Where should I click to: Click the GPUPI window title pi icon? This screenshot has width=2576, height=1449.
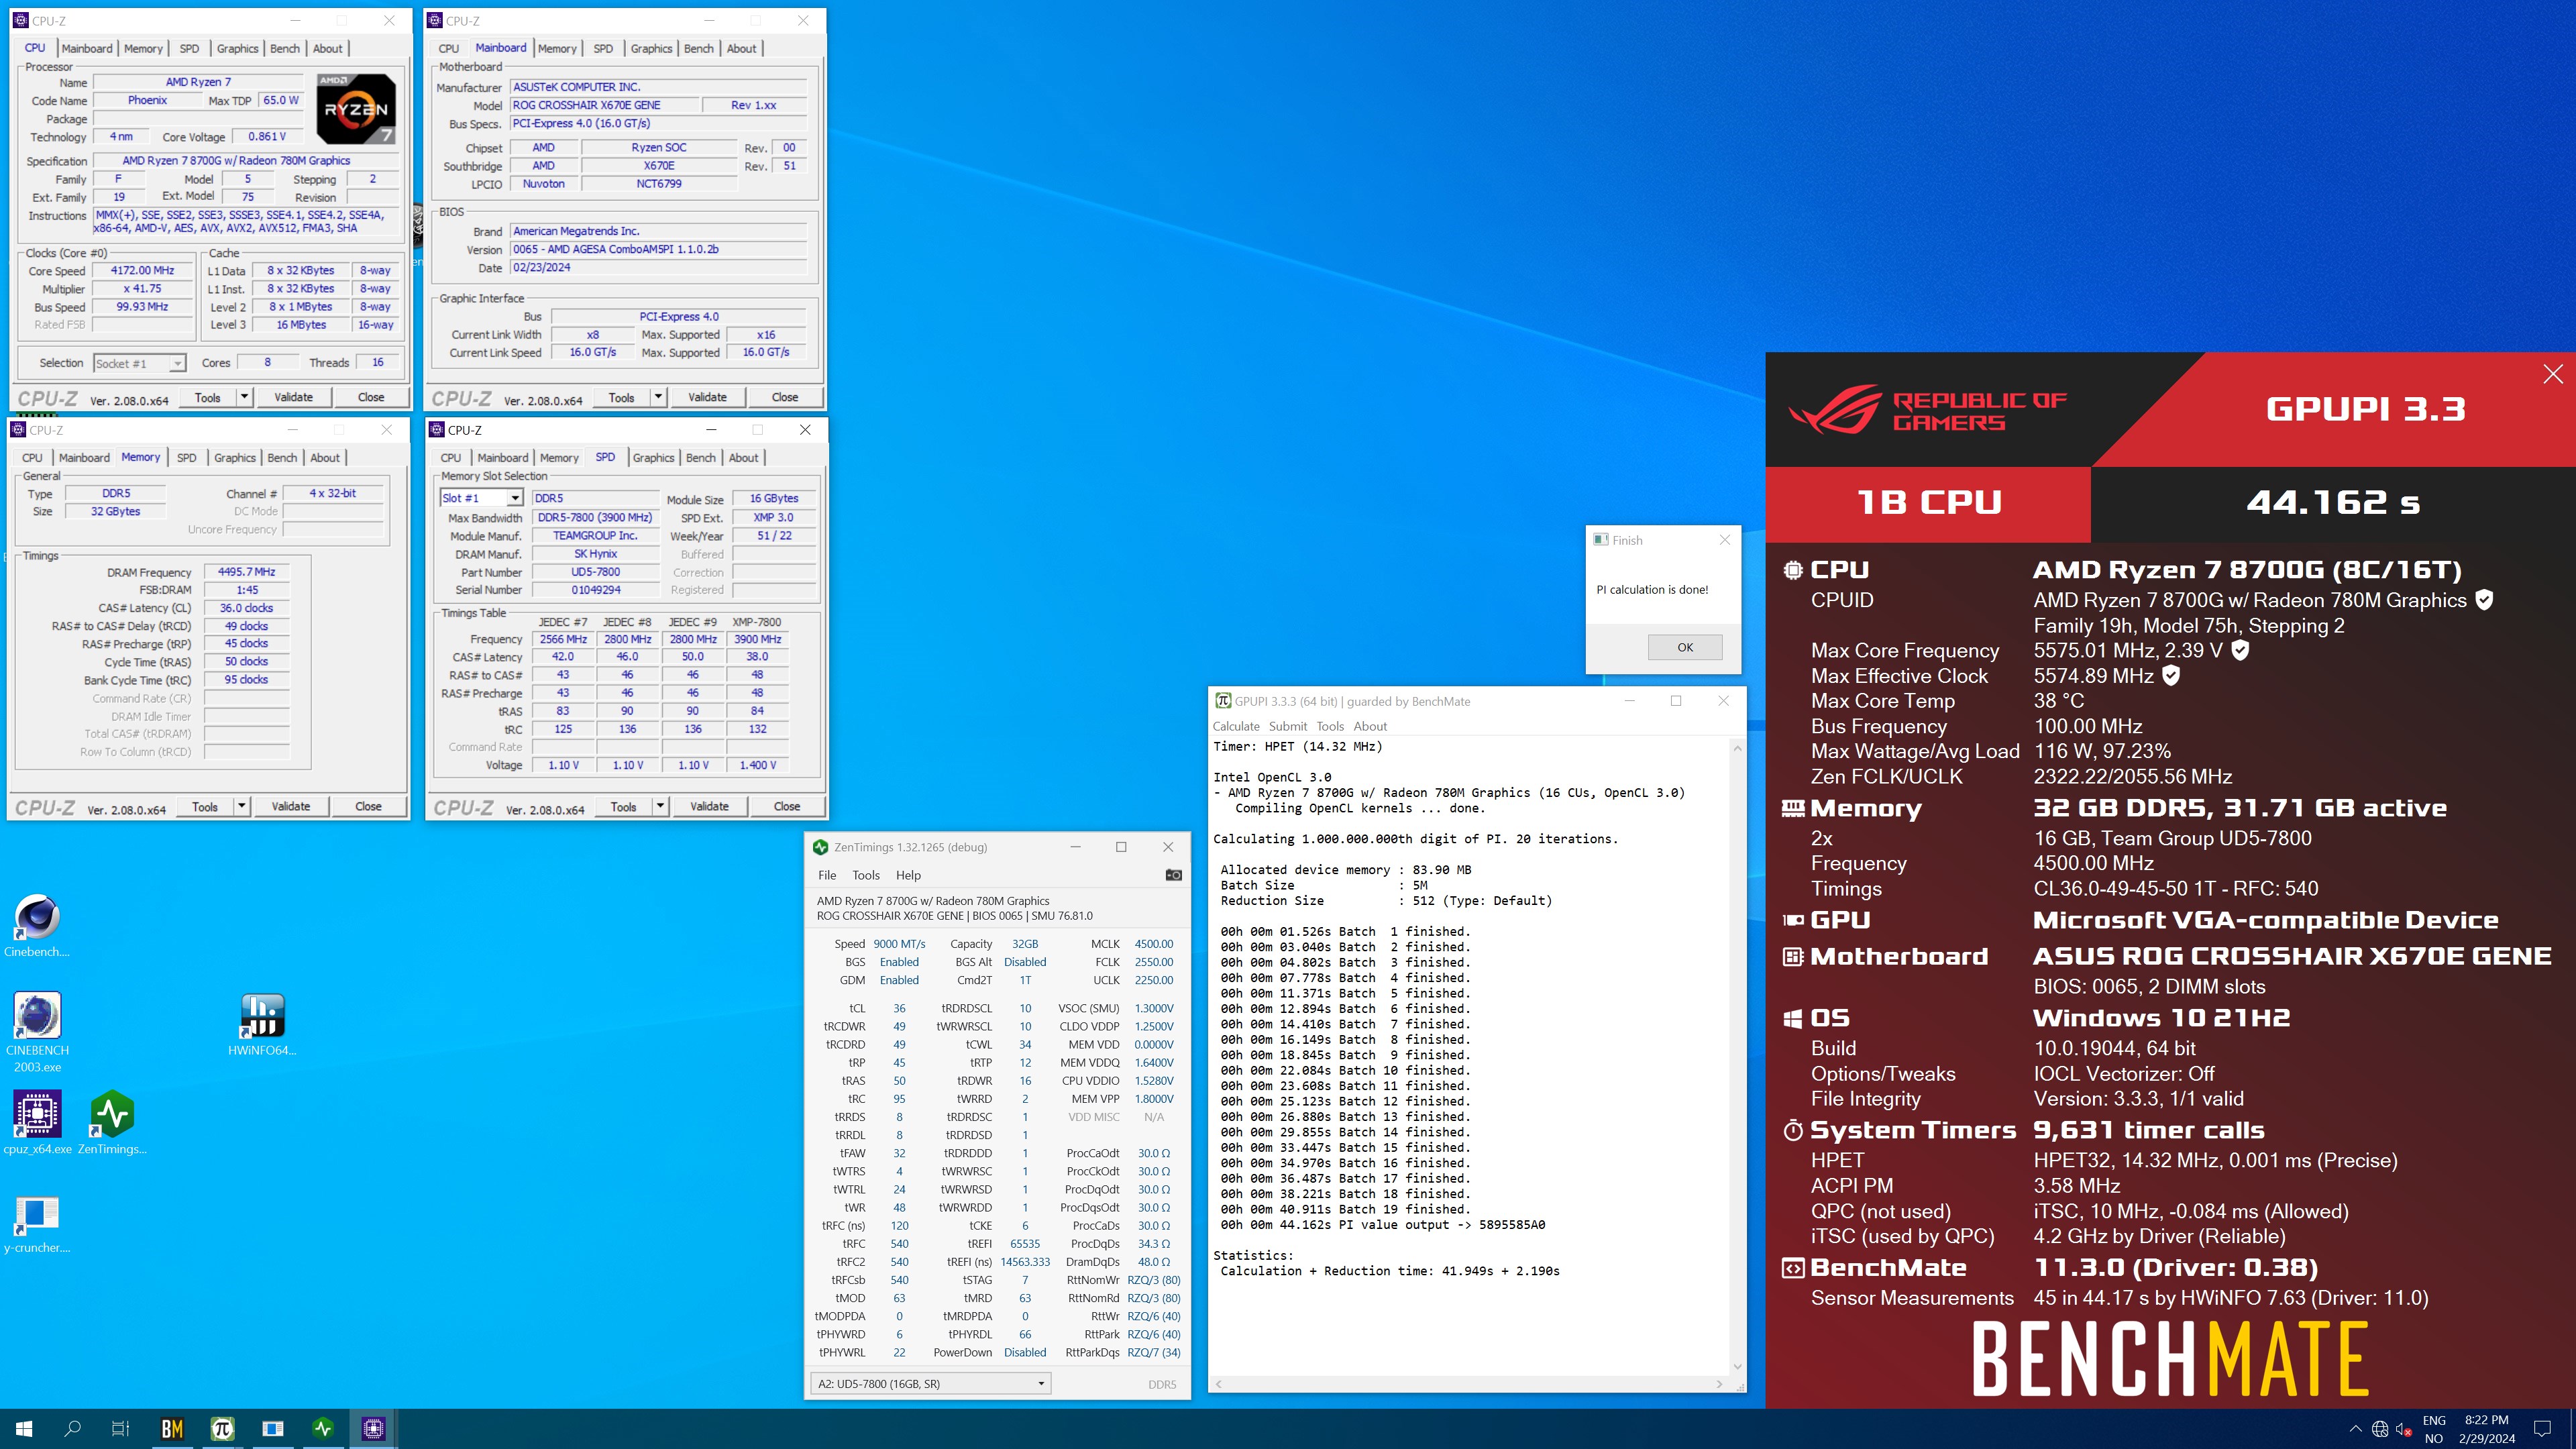[x=1222, y=701]
